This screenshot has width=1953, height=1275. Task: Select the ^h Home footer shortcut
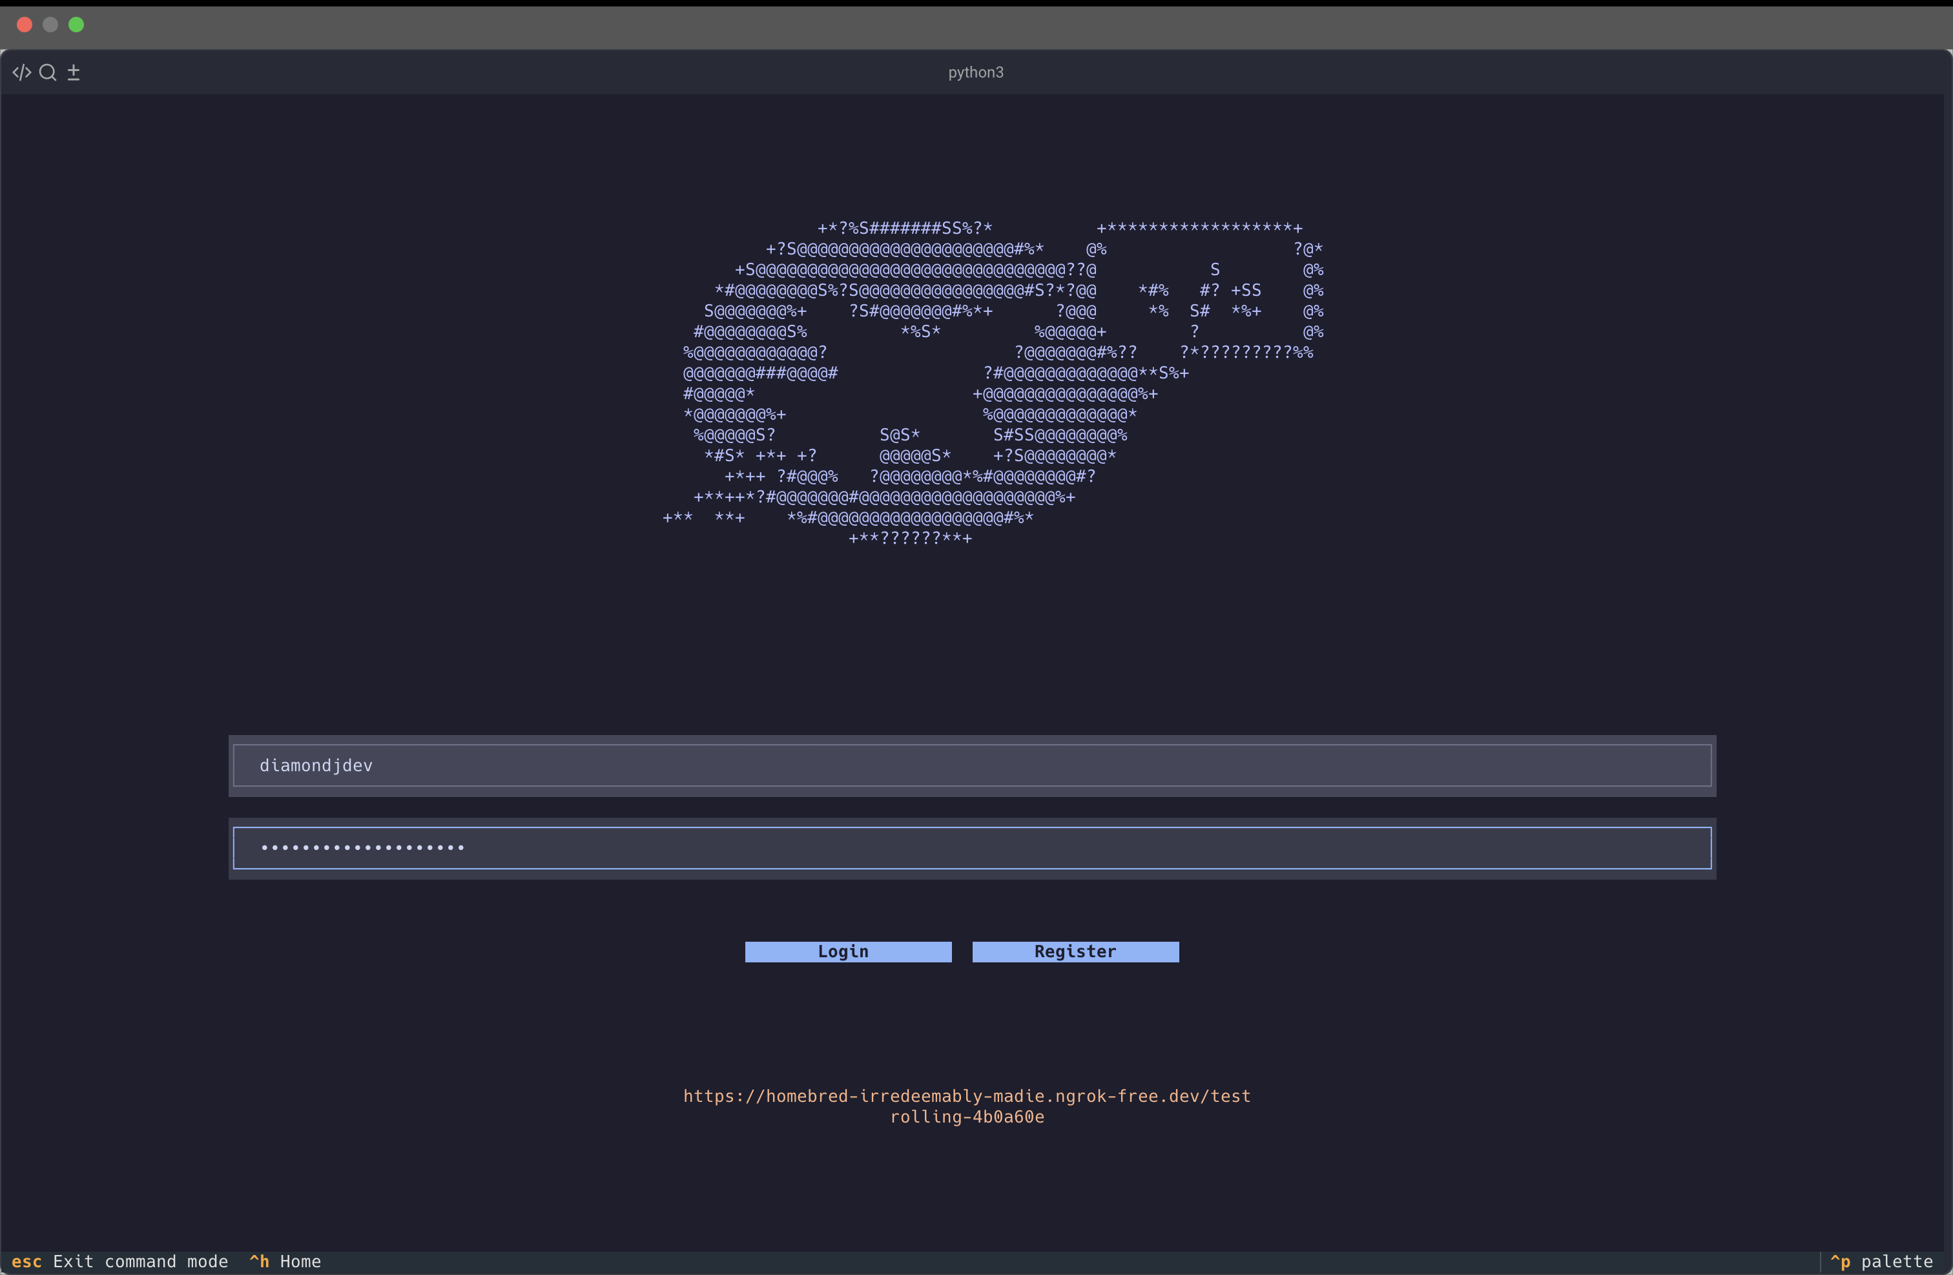tap(285, 1261)
